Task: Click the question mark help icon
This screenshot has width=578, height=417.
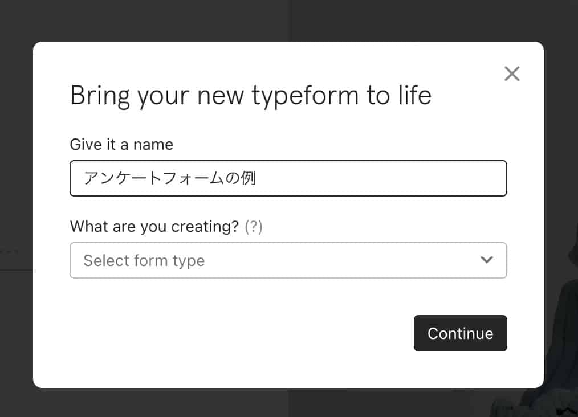Action: (x=253, y=227)
